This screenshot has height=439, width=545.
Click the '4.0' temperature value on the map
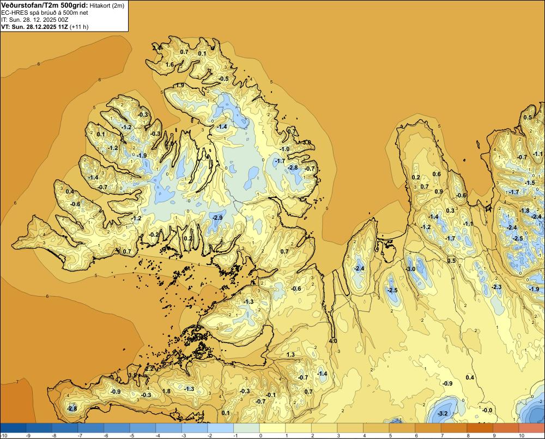333,341
